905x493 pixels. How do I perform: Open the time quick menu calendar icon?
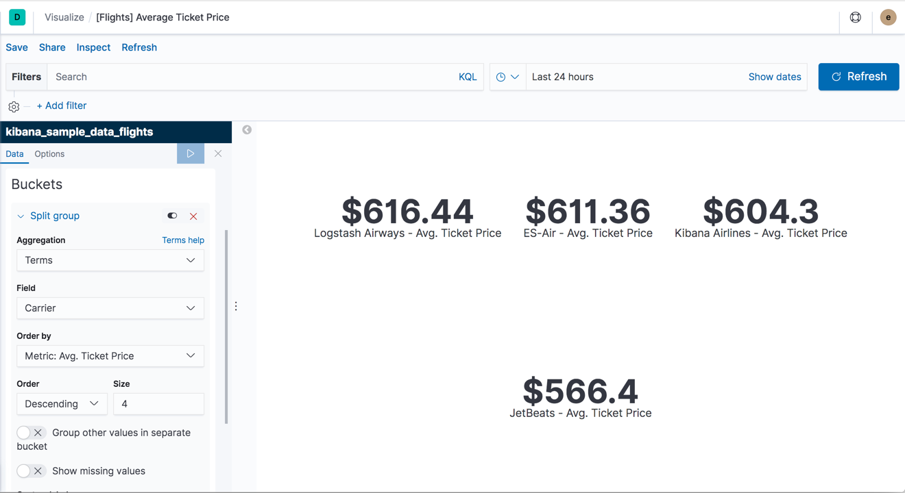[507, 77]
